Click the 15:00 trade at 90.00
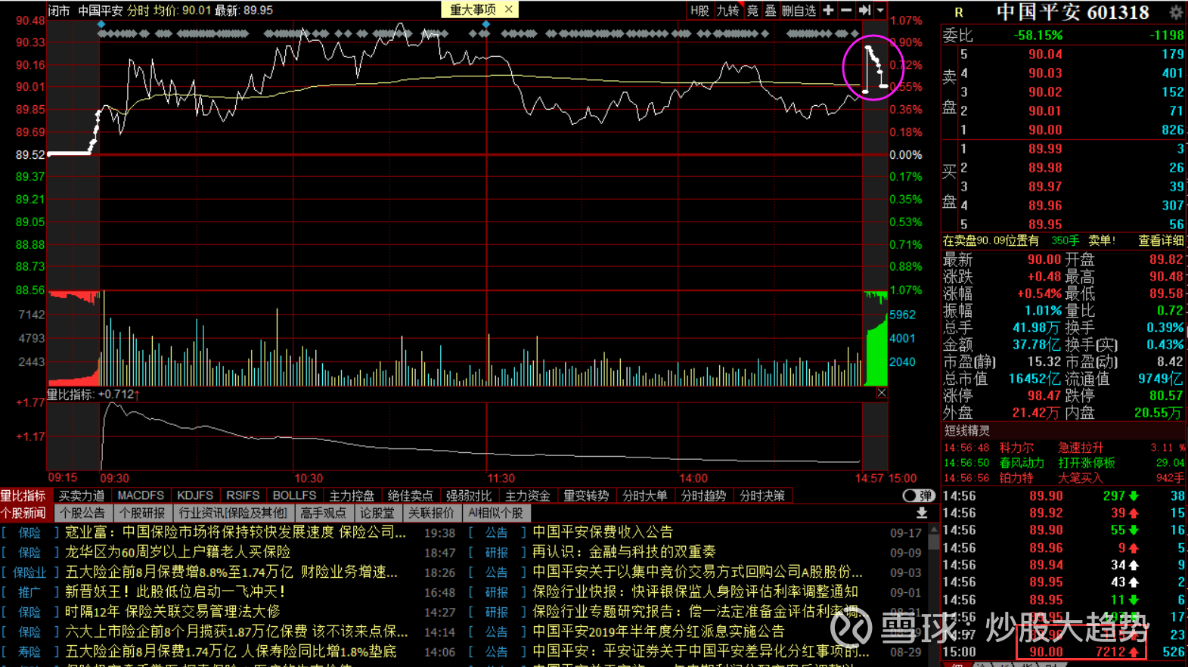Screen dimensions: 1188x667 (1064, 652)
